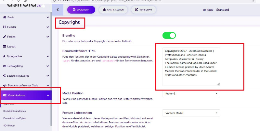This screenshot has height=131, width=260.
Task: Expand the Basis section chevron
Action: point(48,17)
